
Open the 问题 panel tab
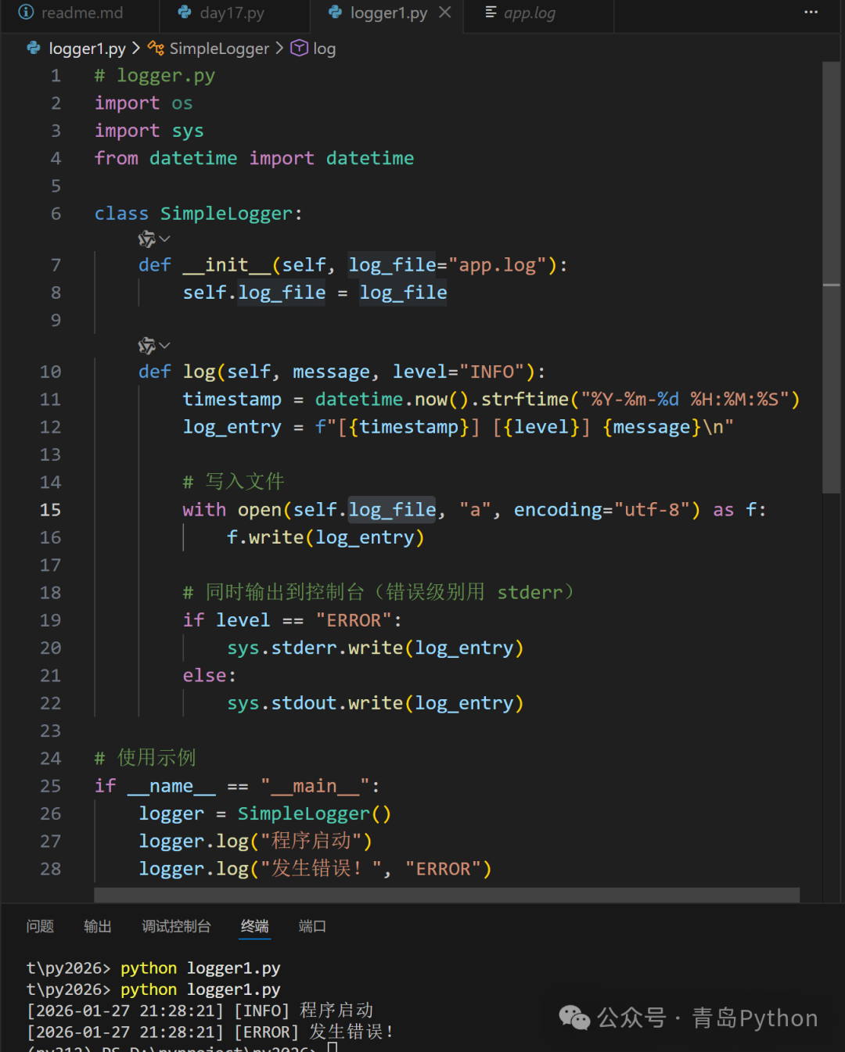pos(40,926)
